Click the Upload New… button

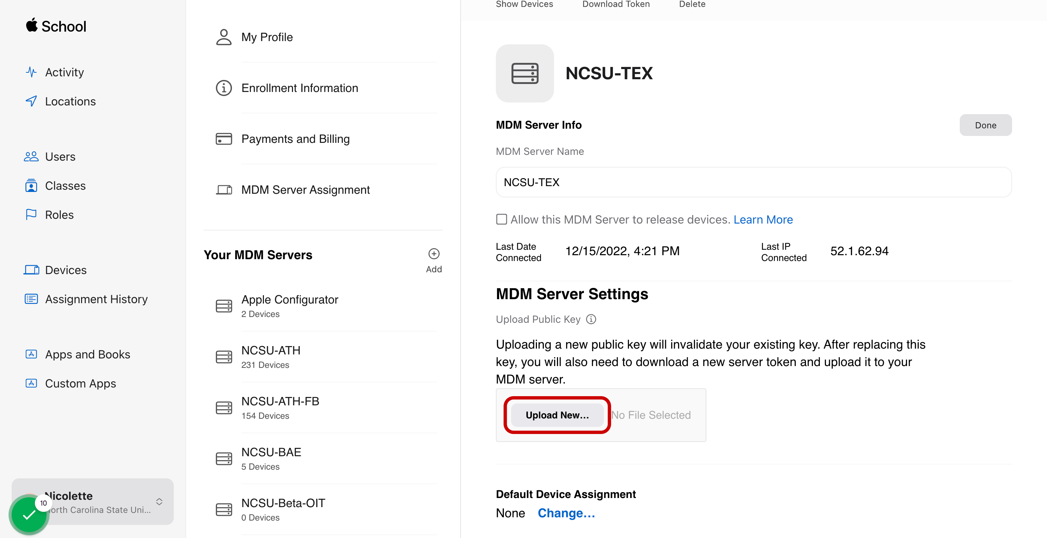pos(557,415)
